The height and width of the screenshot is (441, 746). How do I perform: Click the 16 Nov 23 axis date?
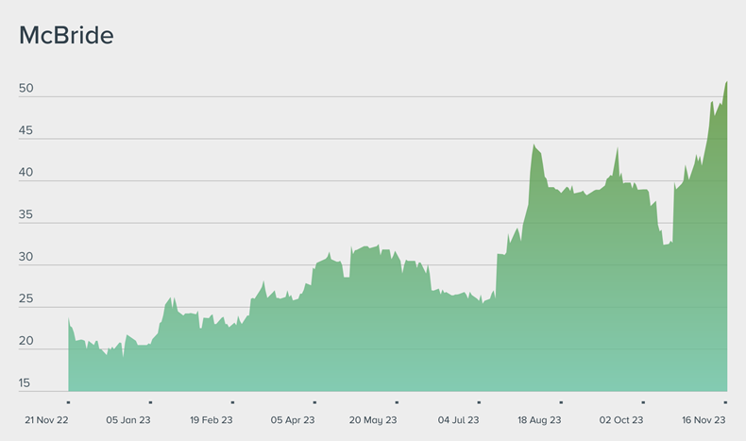704,420
